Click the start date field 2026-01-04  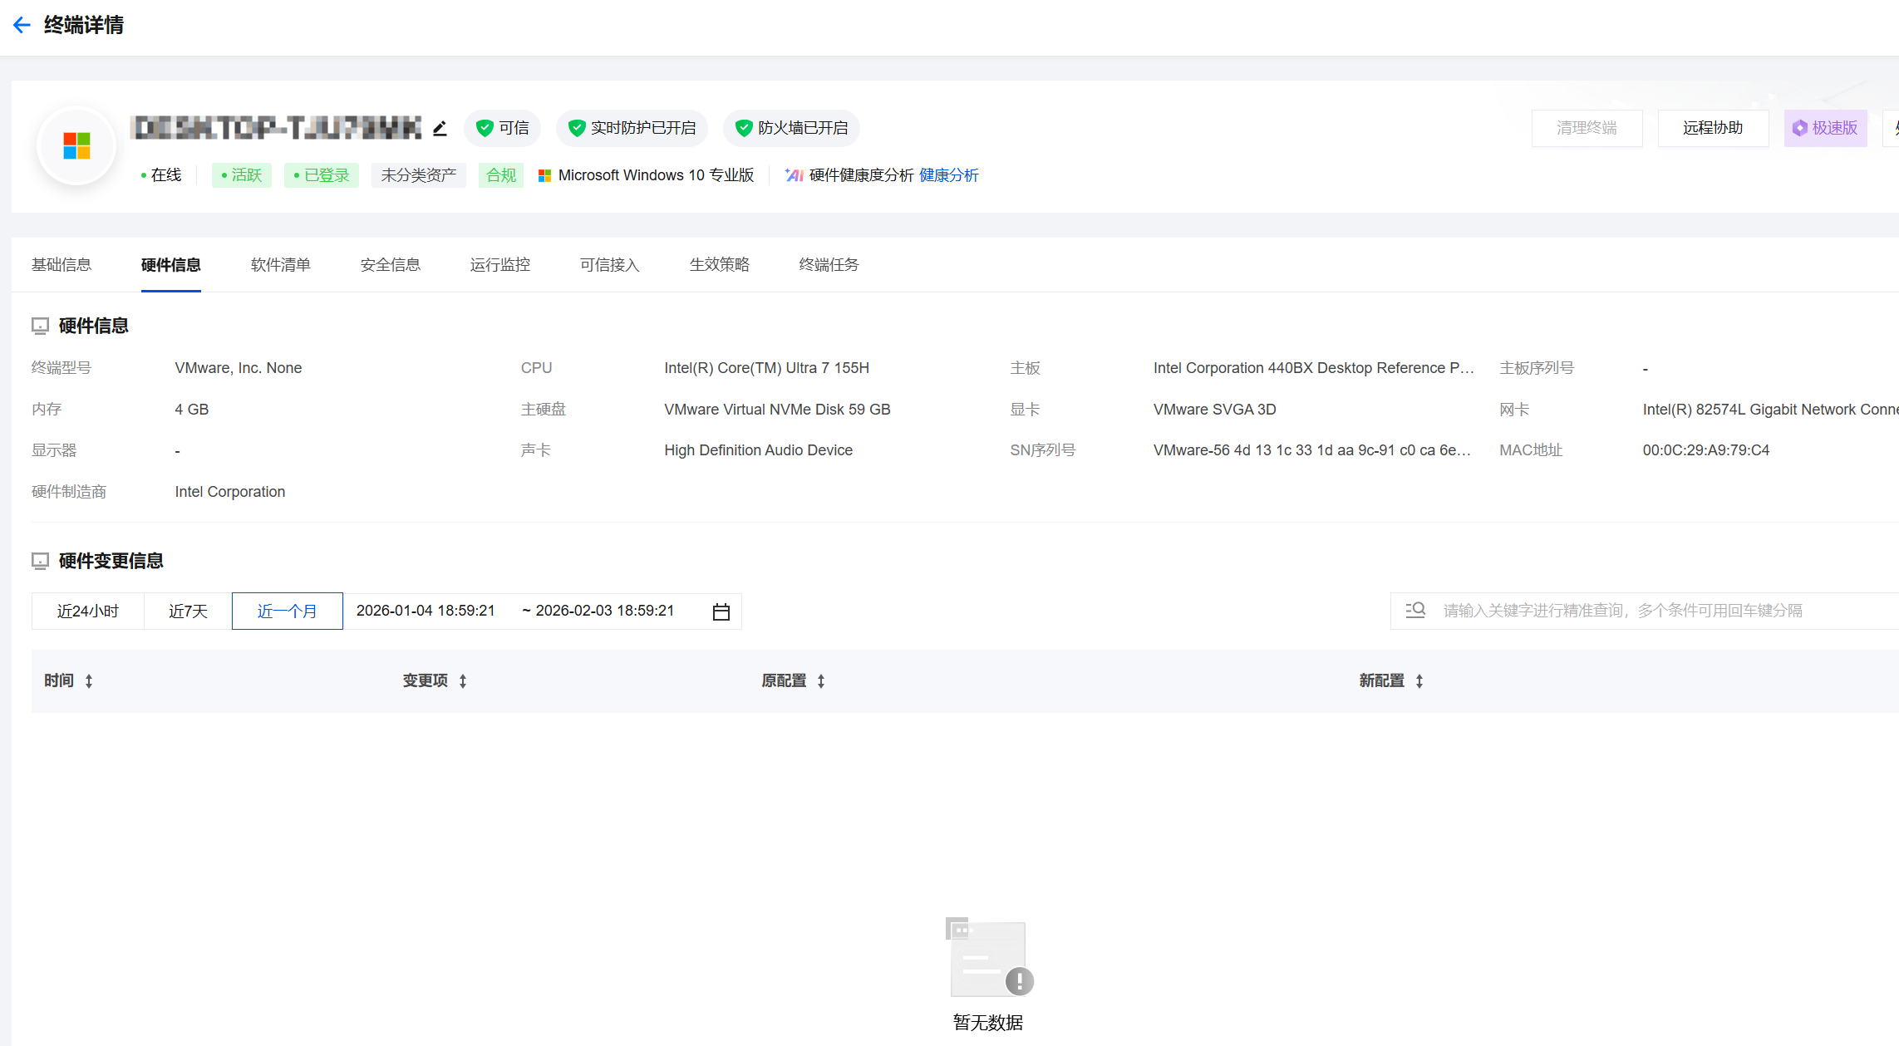click(x=426, y=611)
